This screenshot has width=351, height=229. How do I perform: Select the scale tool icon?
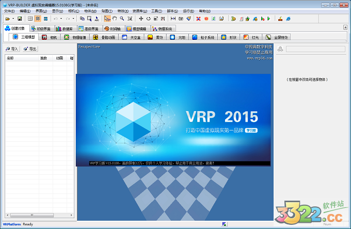(x=156, y=19)
